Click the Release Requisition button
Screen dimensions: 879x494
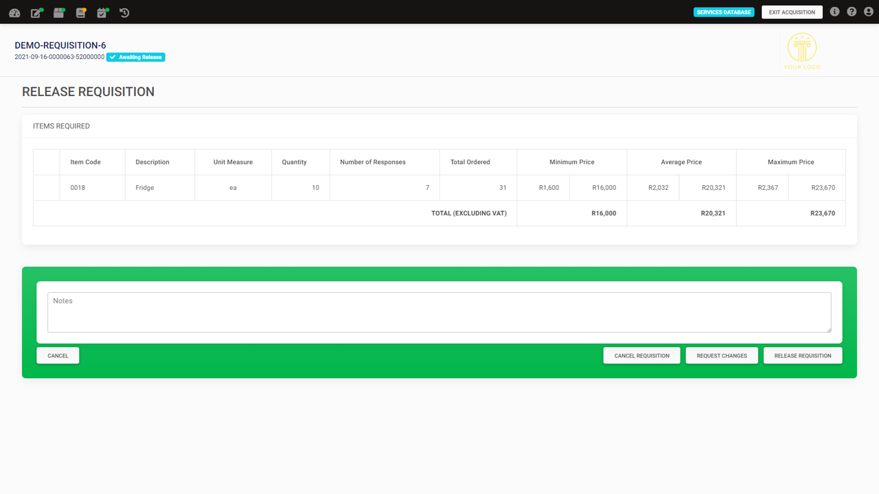coord(802,355)
